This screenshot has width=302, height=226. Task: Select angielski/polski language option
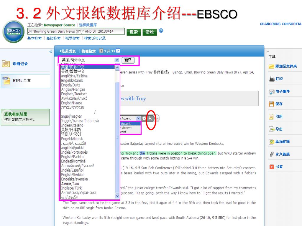pyautogui.click(x=72, y=148)
